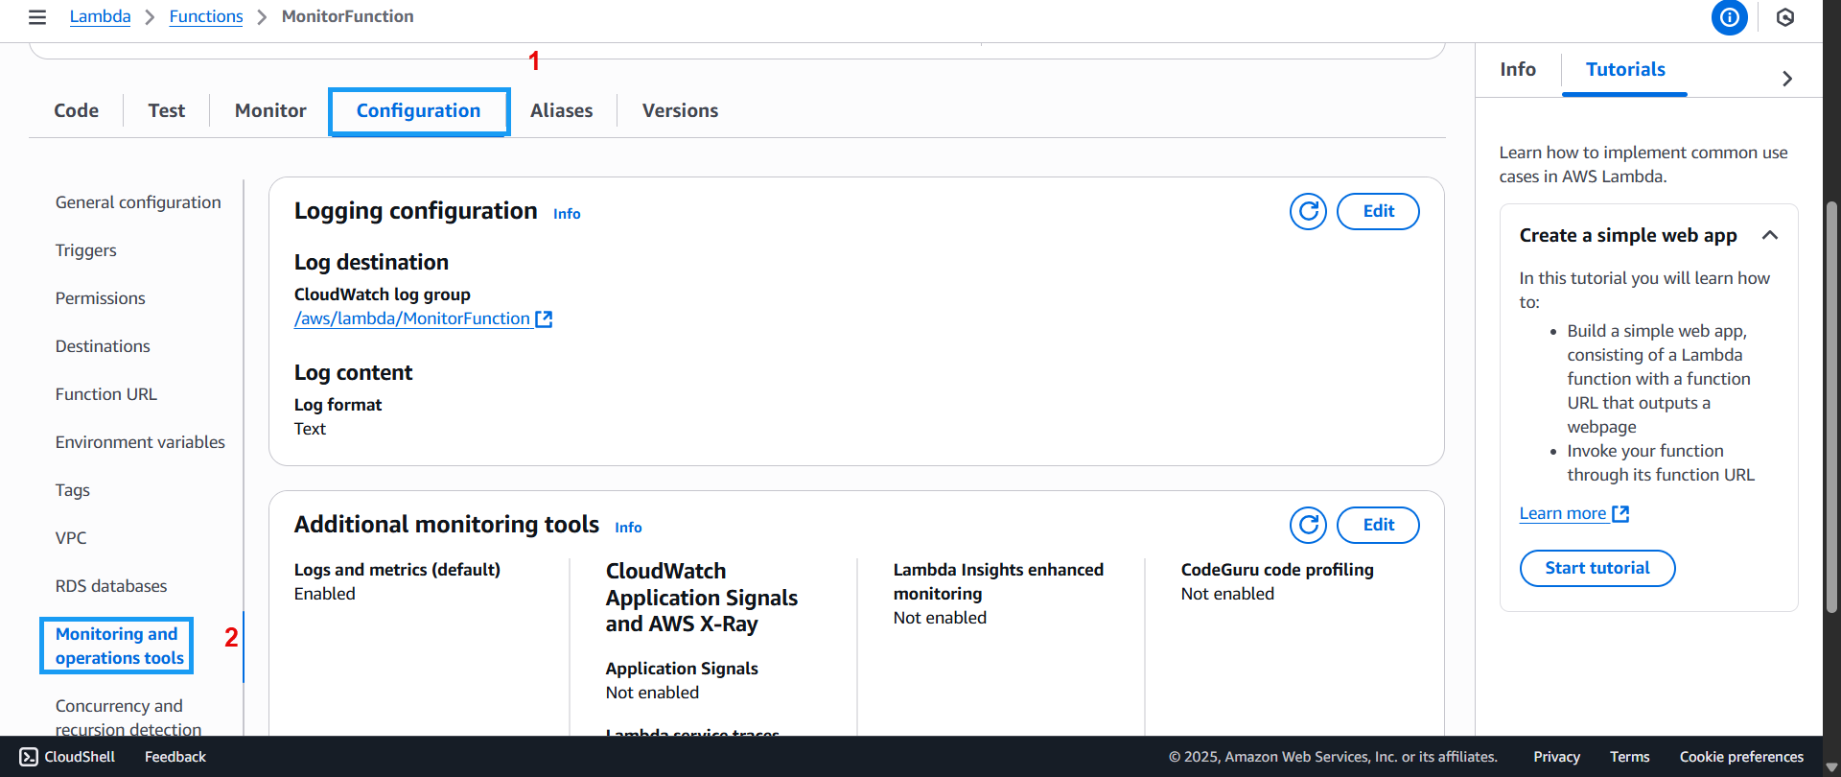
Task: Collapse the Create a simple web app section
Action: pos(1770,235)
